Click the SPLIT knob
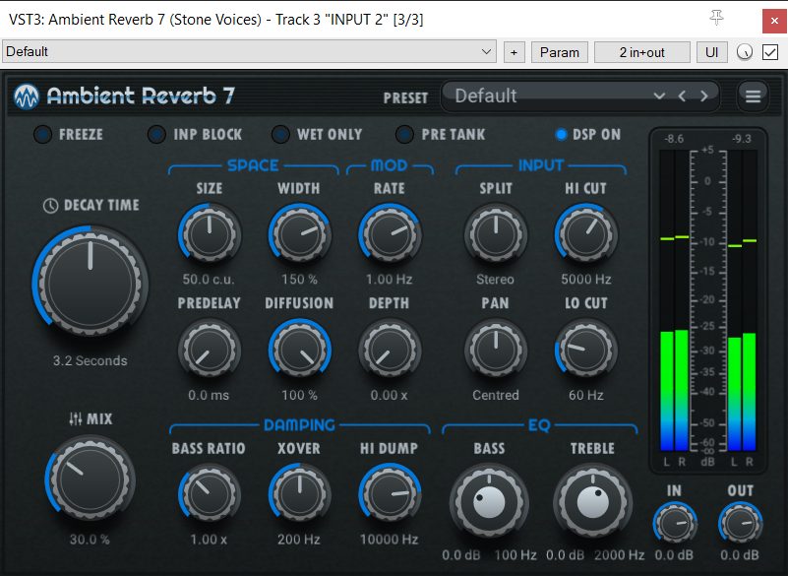Image resolution: width=788 pixels, height=576 pixels. (x=496, y=234)
